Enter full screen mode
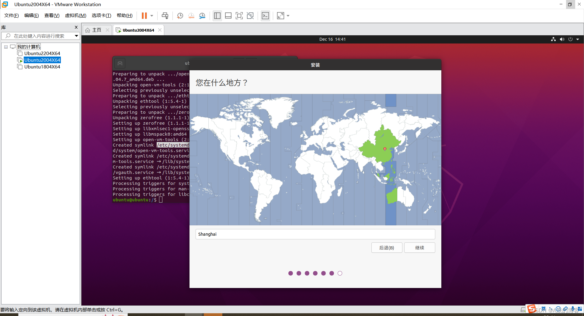584x316 pixels. tap(239, 16)
